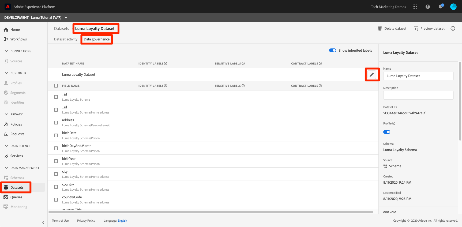The image size is (462, 227).
Task: Change language via English link
Action: (x=122, y=221)
